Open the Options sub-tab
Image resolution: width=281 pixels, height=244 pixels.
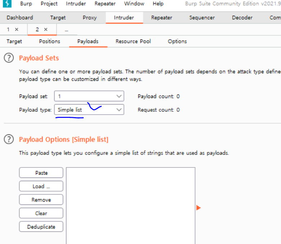(177, 41)
